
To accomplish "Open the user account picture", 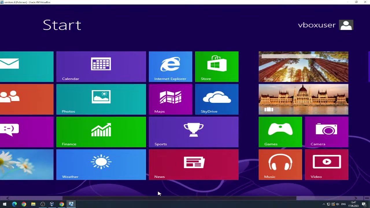I will (346, 25).
